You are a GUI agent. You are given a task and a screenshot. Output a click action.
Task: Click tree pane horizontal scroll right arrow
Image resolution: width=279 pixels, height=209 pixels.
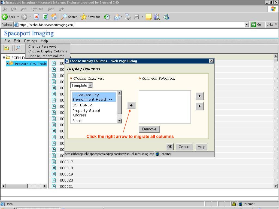45,186
